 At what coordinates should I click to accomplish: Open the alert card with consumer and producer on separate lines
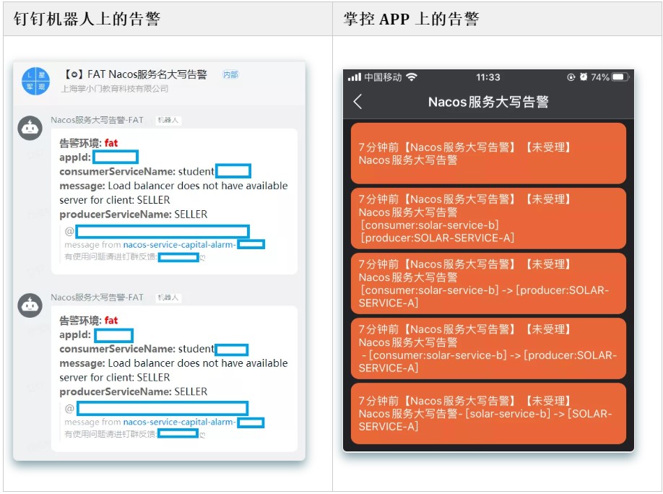click(x=488, y=219)
